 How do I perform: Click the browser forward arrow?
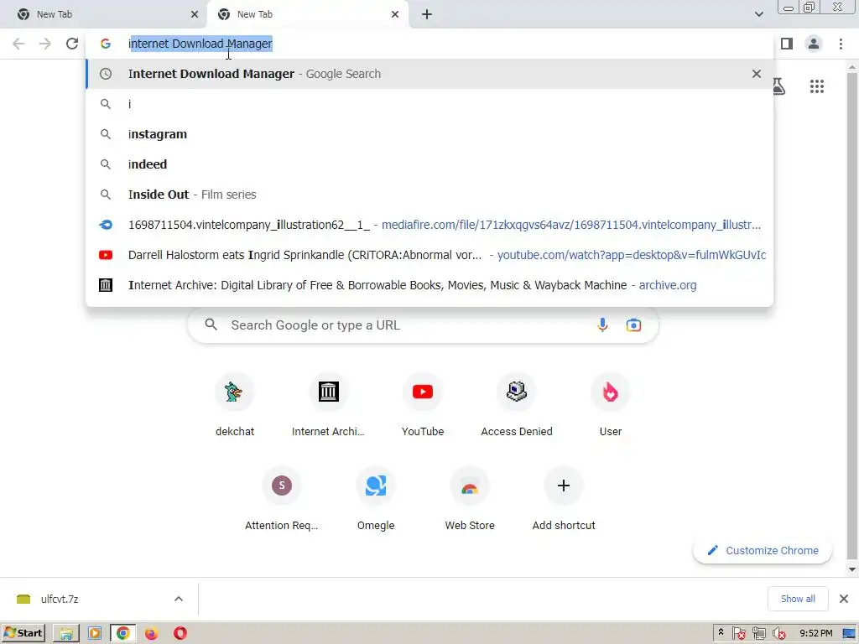pos(45,44)
